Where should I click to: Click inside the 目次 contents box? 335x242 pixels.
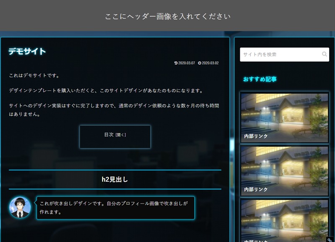point(115,142)
